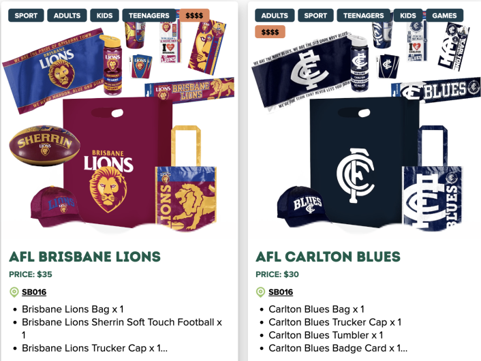The height and width of the screenshot is (361, 481).
Task: Select the ADULTS tag on Carlton Blues card
Action: (x=275, y=16)
